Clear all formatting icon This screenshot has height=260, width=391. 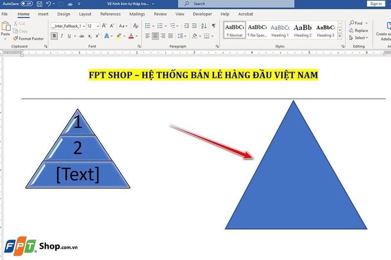click(x=135, y=26)
